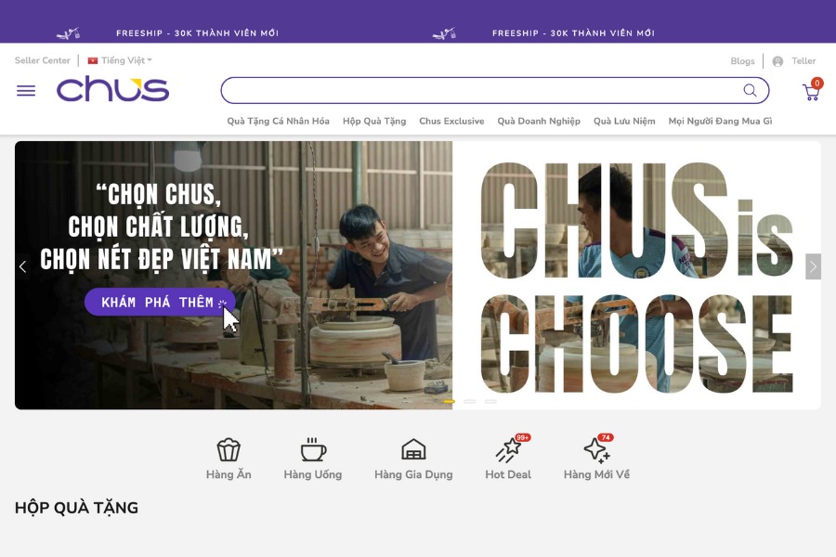Click the search magnifier icon
Viewport: 836px width, 557px height.
coord(750,90)
